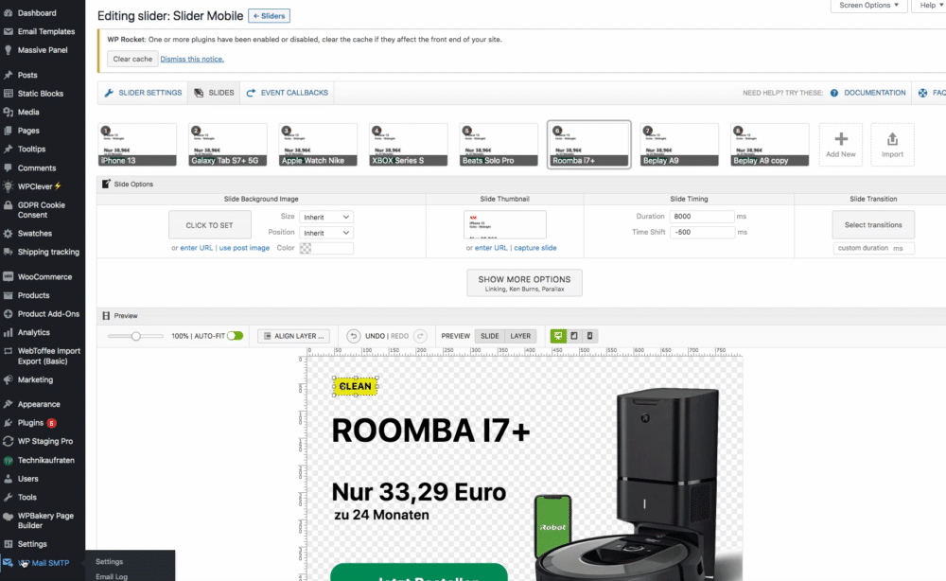Switch preview to tablet device icon

point(574,336)
